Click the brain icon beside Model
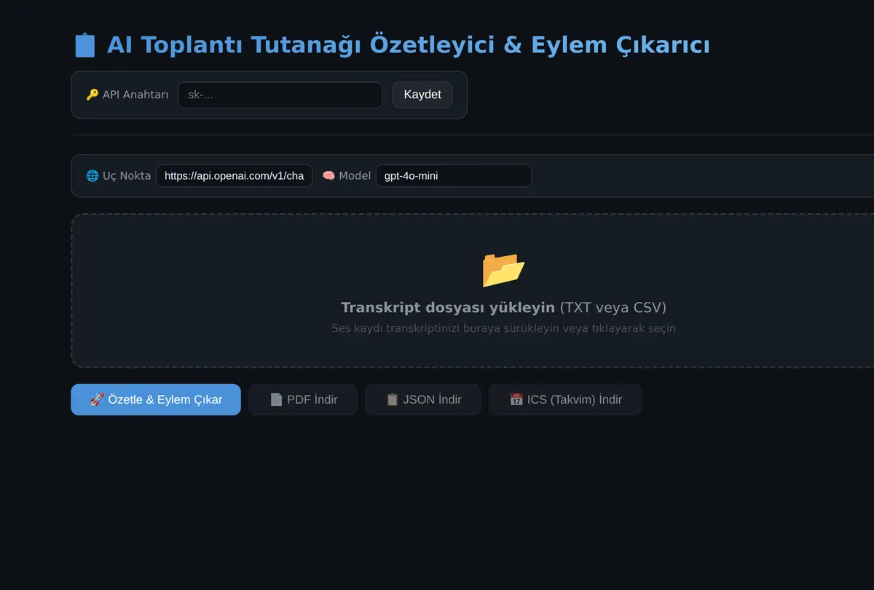874x590 pixels. [x=328, y=175]
